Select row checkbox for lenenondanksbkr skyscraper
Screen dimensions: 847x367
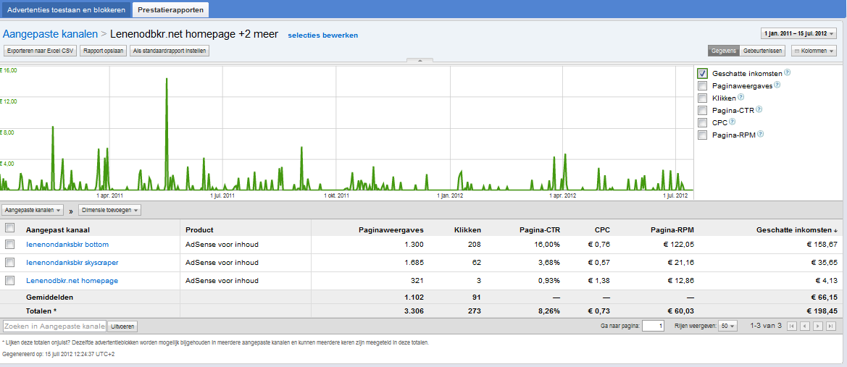point(9,263)
